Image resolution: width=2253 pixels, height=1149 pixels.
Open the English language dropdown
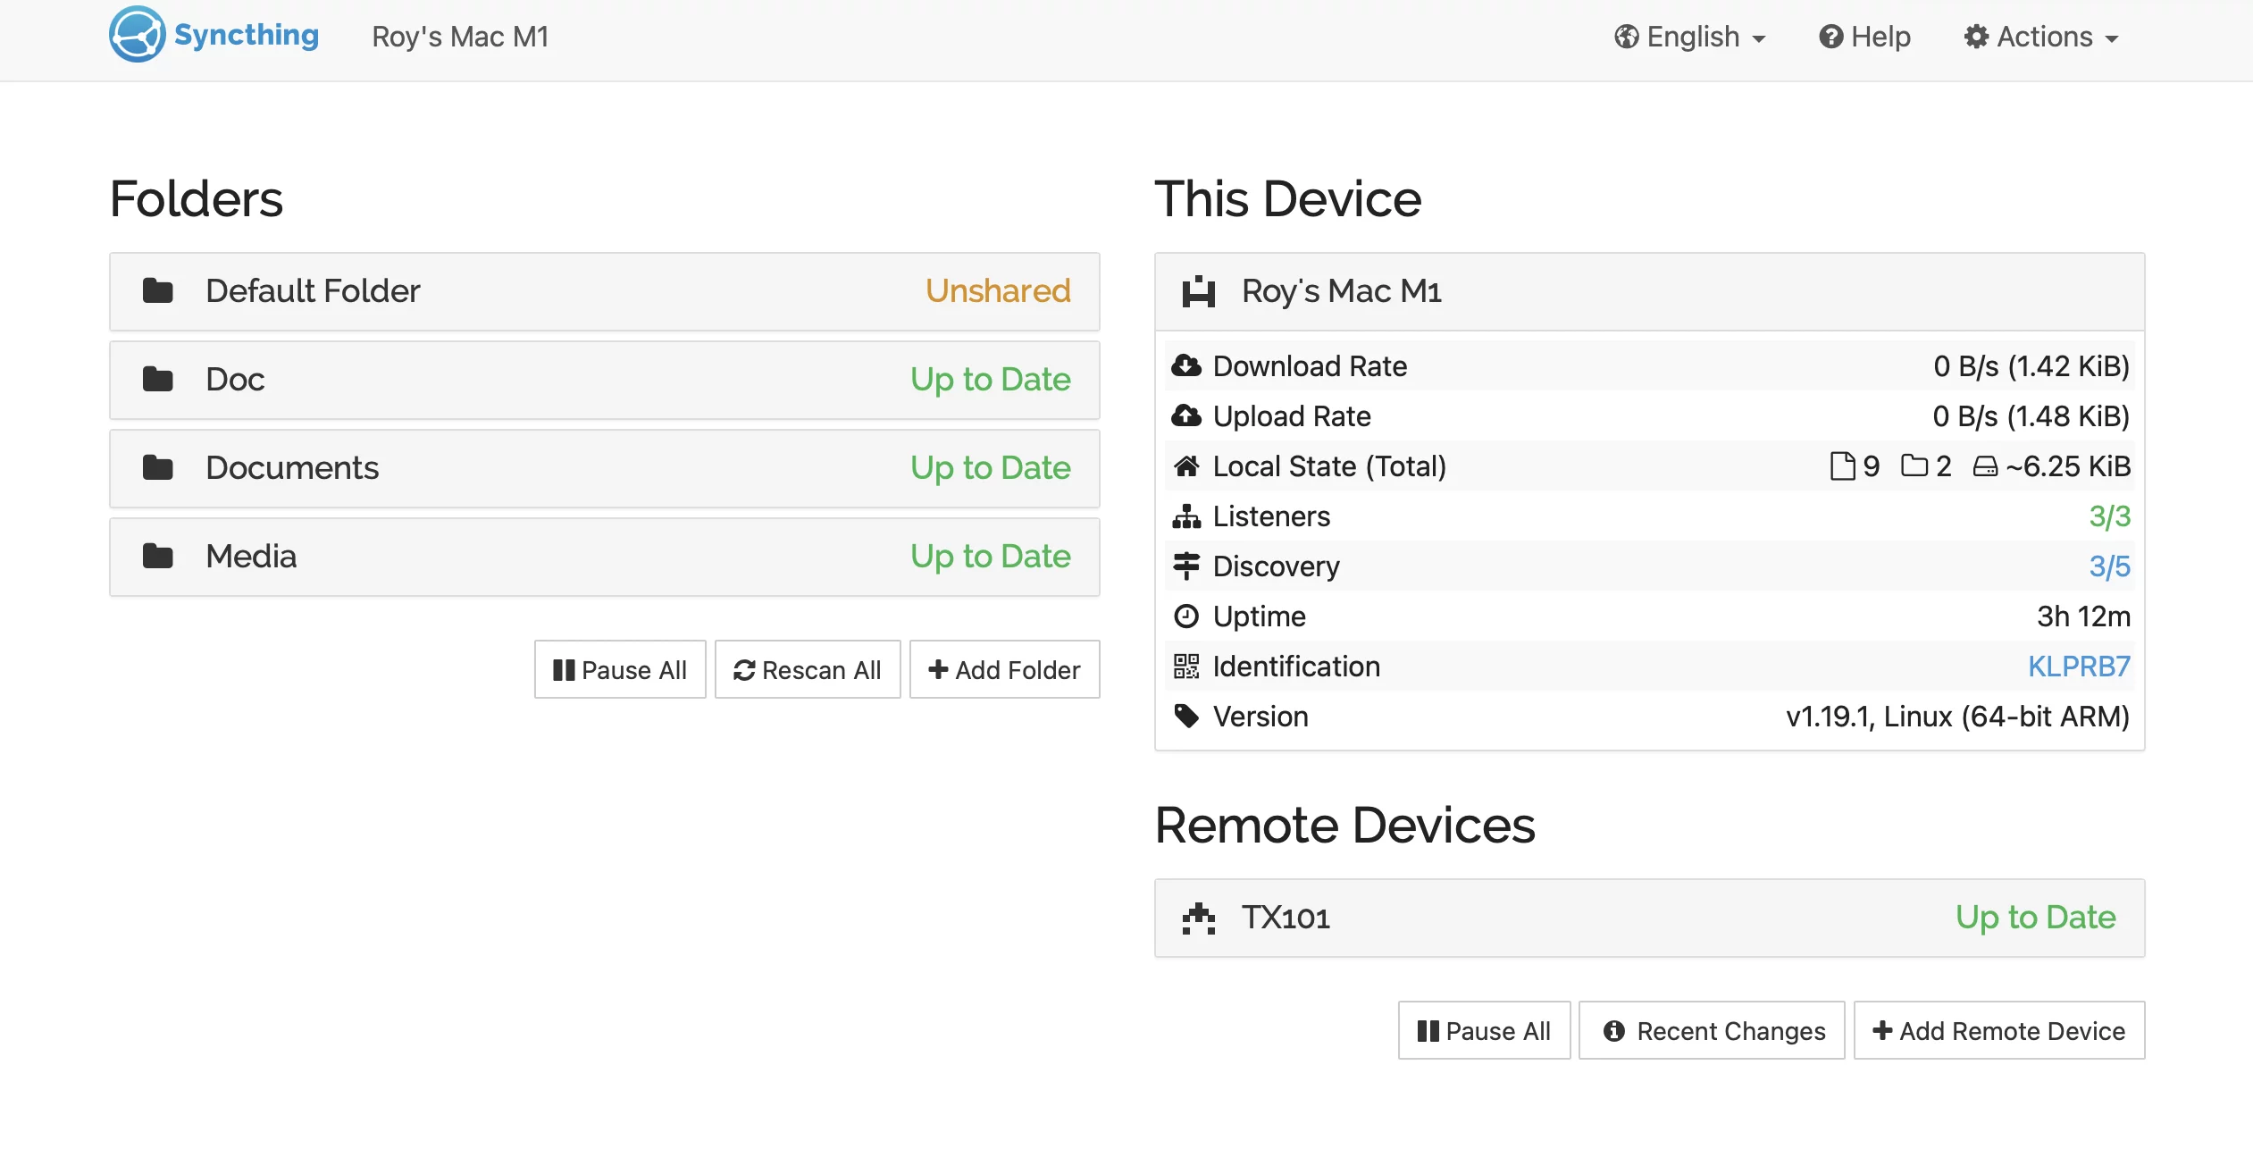[1690, 38]
